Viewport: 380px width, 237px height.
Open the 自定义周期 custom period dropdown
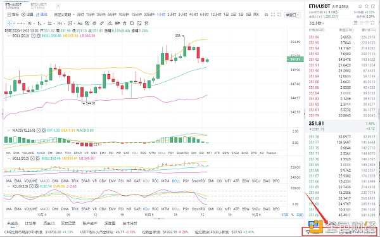[x=64, y=15]
